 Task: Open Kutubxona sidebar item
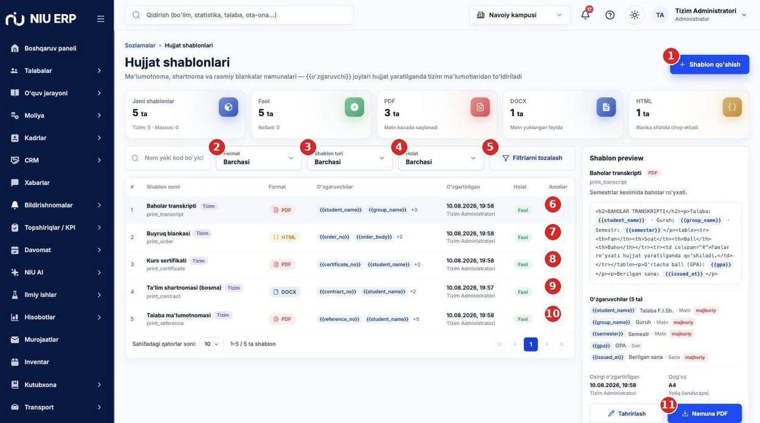57,385
